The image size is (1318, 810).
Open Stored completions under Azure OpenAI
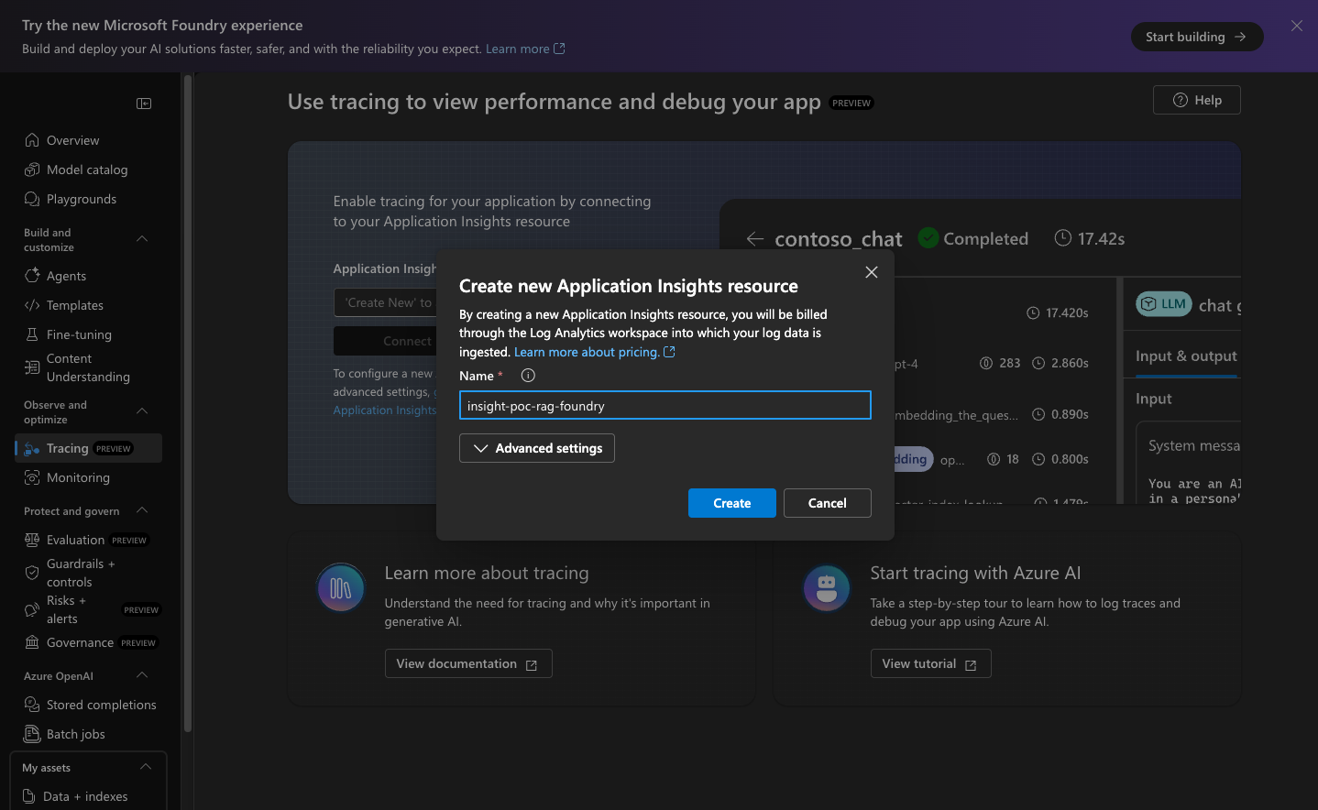(101, 704)
